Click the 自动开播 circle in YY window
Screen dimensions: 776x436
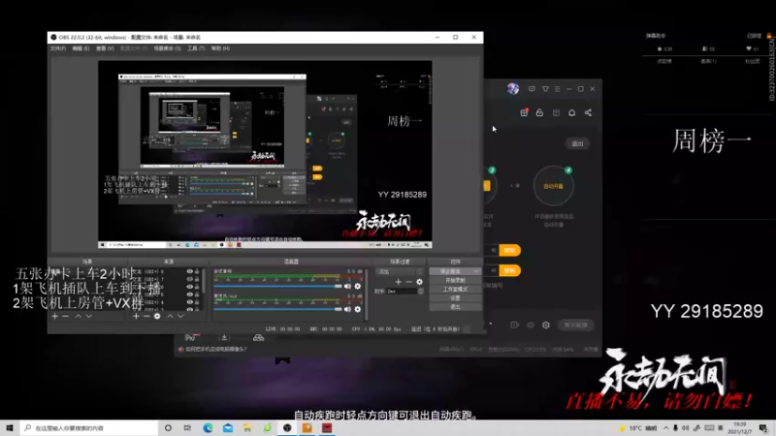pos(553,186)
